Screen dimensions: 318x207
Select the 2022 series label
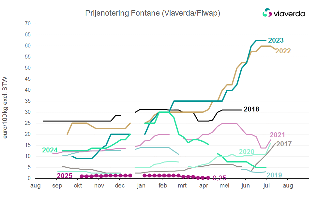[x=283, y=51]
